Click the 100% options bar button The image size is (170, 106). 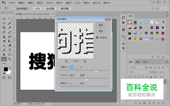pyautogui.click(x=37, y=9)
